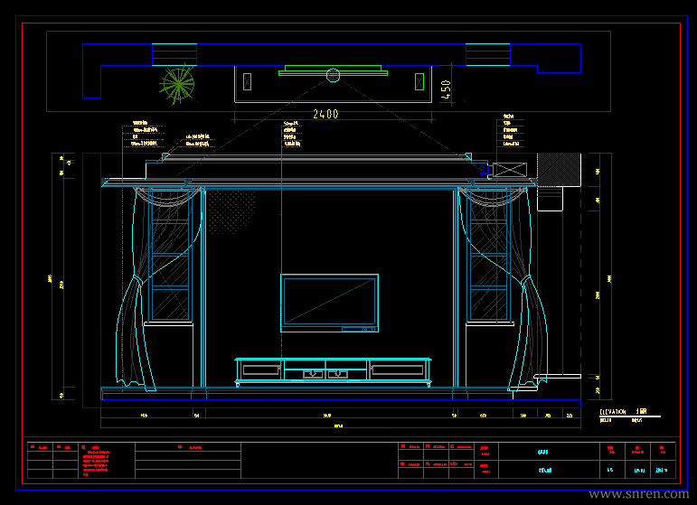Click the air conditioner crossed box symbol
This screenshot has height=505, width=697.
pyautogui.click(x=510, y=170)
